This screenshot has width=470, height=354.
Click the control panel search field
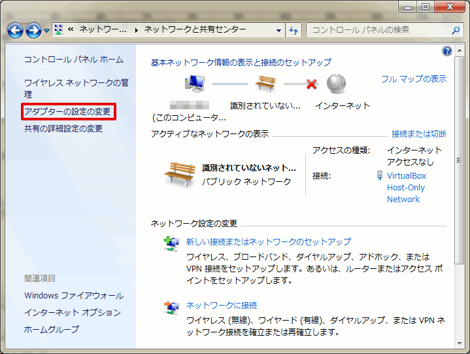tap(379, 30)
